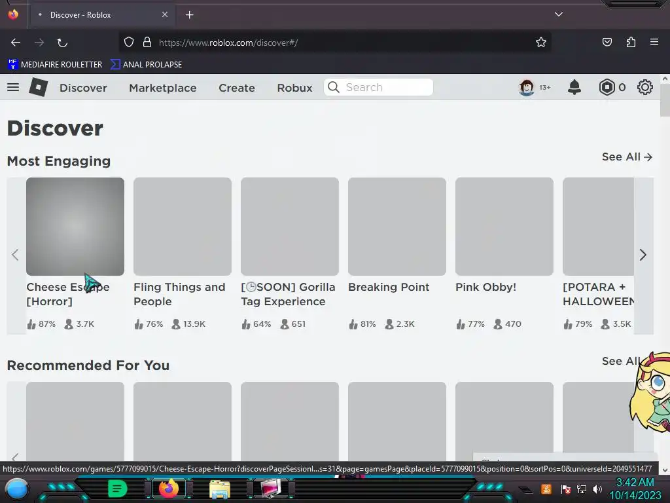Click the 64% rating for Gorilla Tag

pos(256,324)
